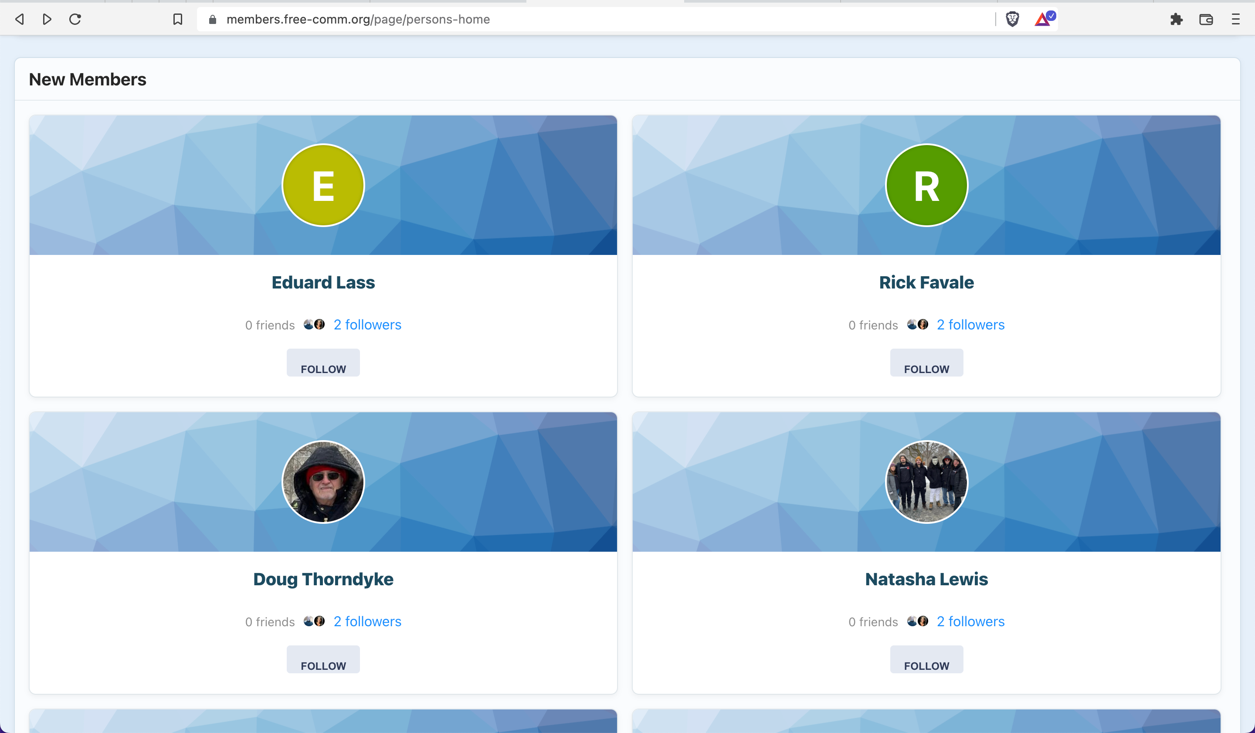Image resolution: width=1255 pixels, height=733 pixels.
Task: Click the browser forward arrow
Action: pyautogui.click(x=47, y=20)
